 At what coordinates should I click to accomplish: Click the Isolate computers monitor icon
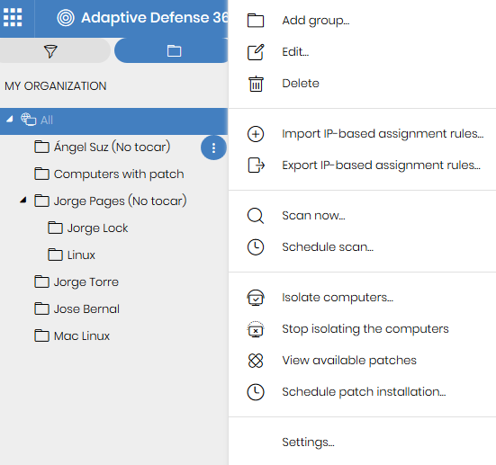(x=256, y=298)
